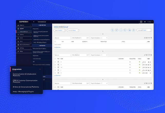Click the trash delete icon in page toolbar

(134, 30)
